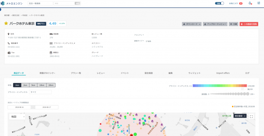Switch to the Import offers tab

pyautogui.click(x=223, y=73)
